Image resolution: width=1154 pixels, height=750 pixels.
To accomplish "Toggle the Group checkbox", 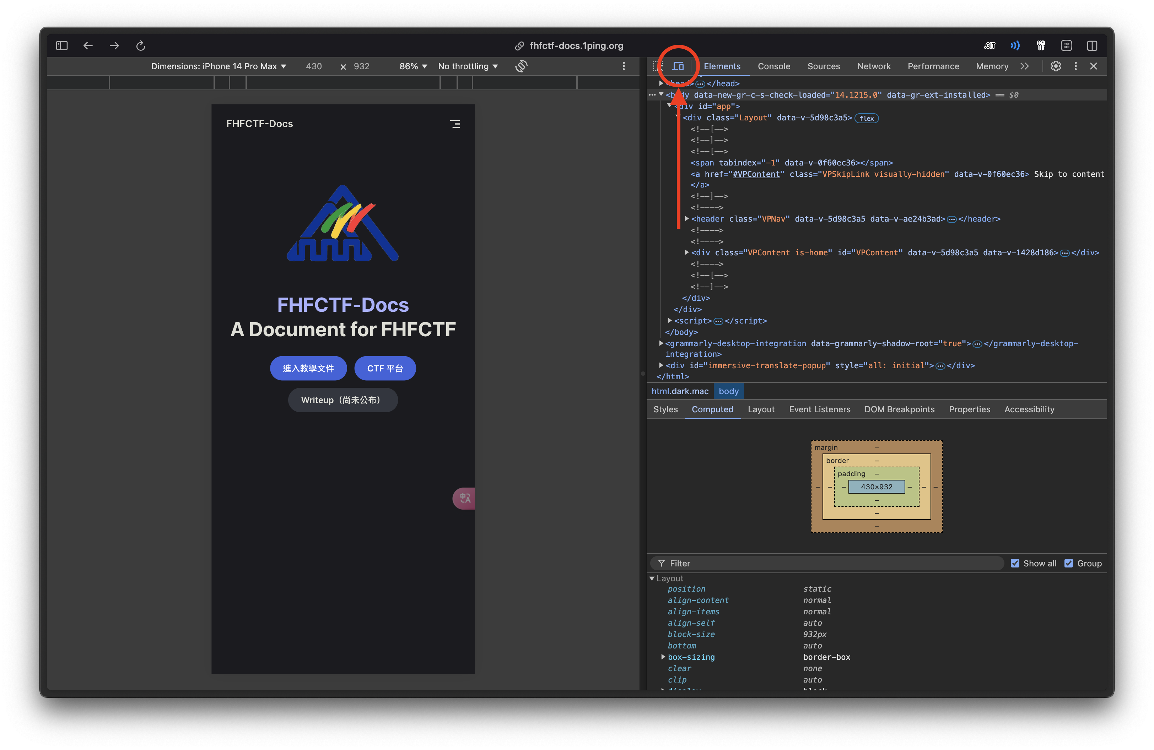I will pos(1069,564).
